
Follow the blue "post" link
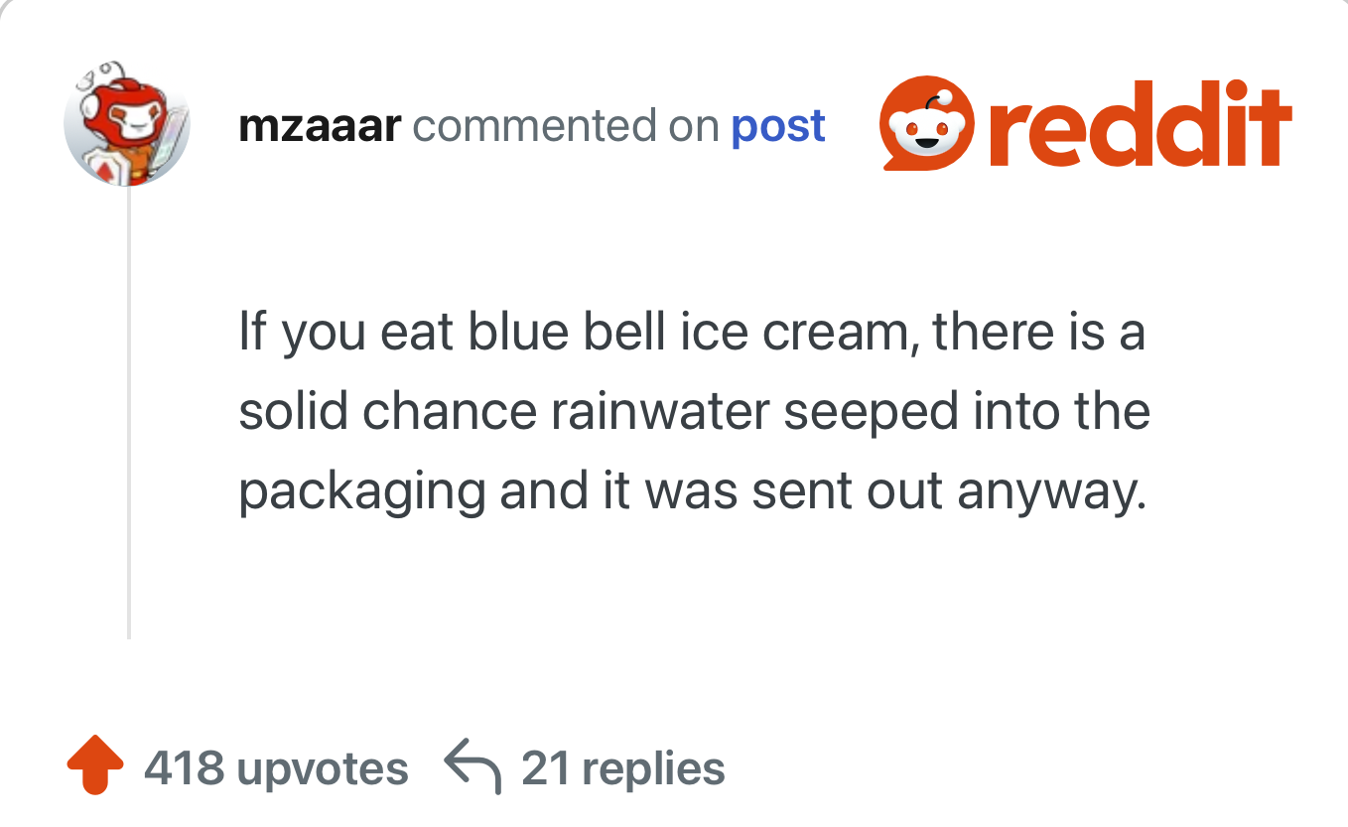tap(778, 126)
